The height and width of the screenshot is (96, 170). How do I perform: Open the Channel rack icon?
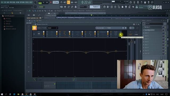(x=112, y=7)
